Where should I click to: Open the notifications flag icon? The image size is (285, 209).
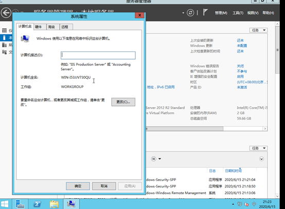click(x=205, y=12)
